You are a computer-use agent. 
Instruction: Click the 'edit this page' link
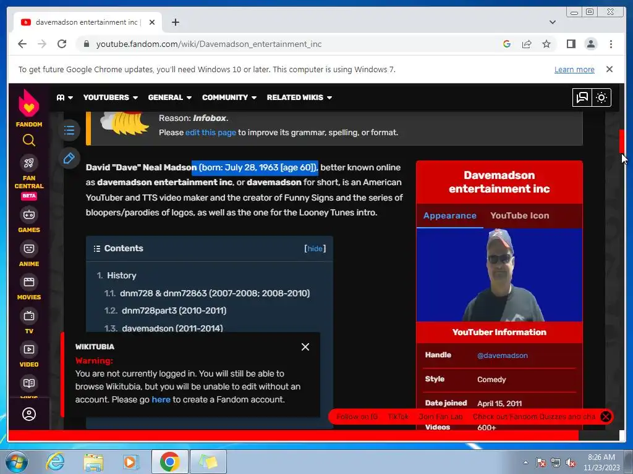[210, 133]
